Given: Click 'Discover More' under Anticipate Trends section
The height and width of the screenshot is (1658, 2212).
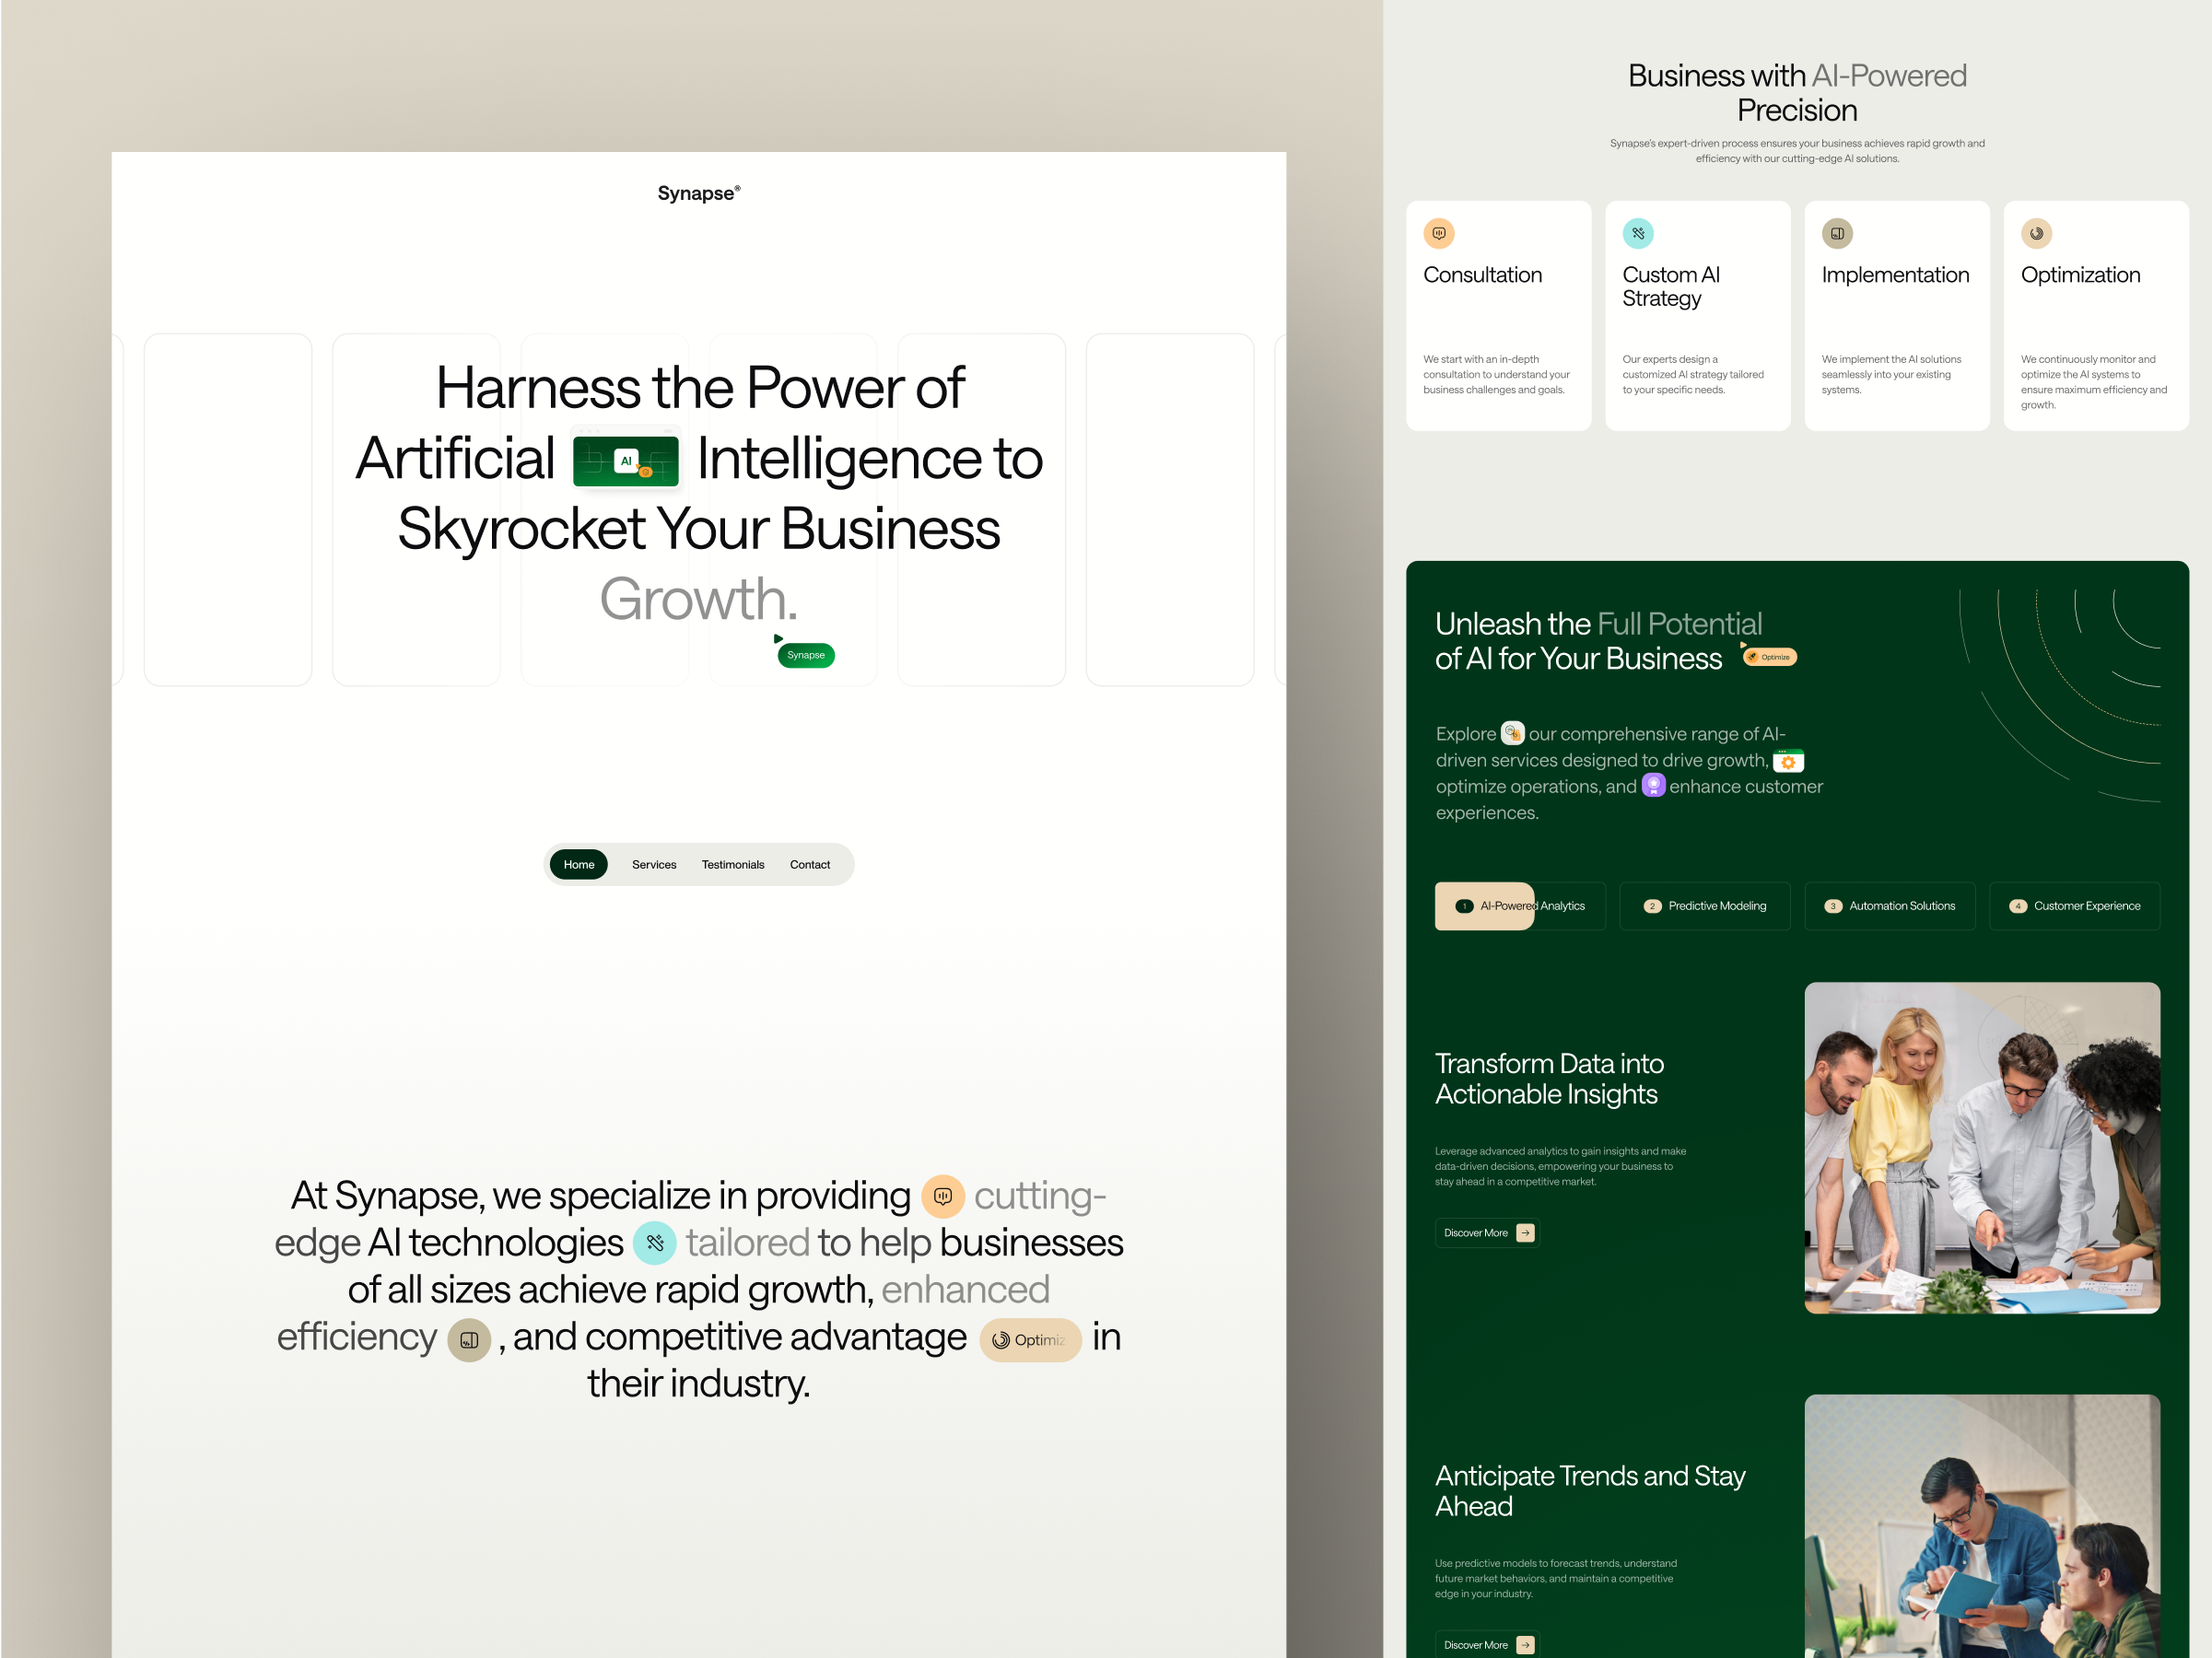Looking at the screenshot, I should point(1486,1644).
